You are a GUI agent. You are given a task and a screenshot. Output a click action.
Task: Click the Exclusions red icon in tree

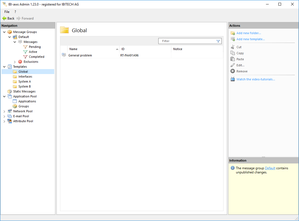pyautogui.click(x=20, y=62)
